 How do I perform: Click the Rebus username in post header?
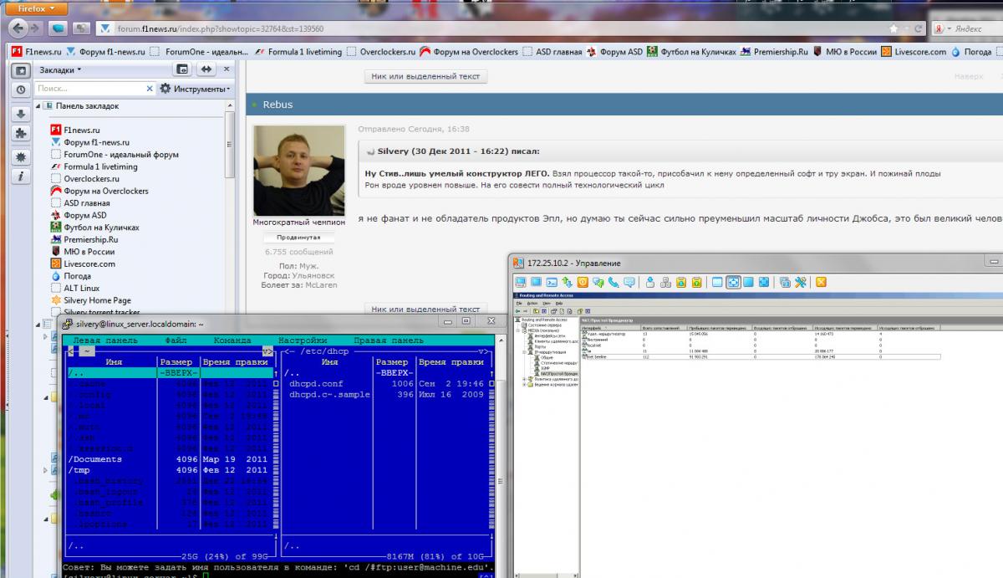pyautogui.click(x=277, y=105)
